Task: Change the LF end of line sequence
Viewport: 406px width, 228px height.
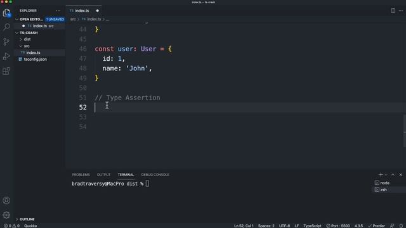Action: [297, 226]
